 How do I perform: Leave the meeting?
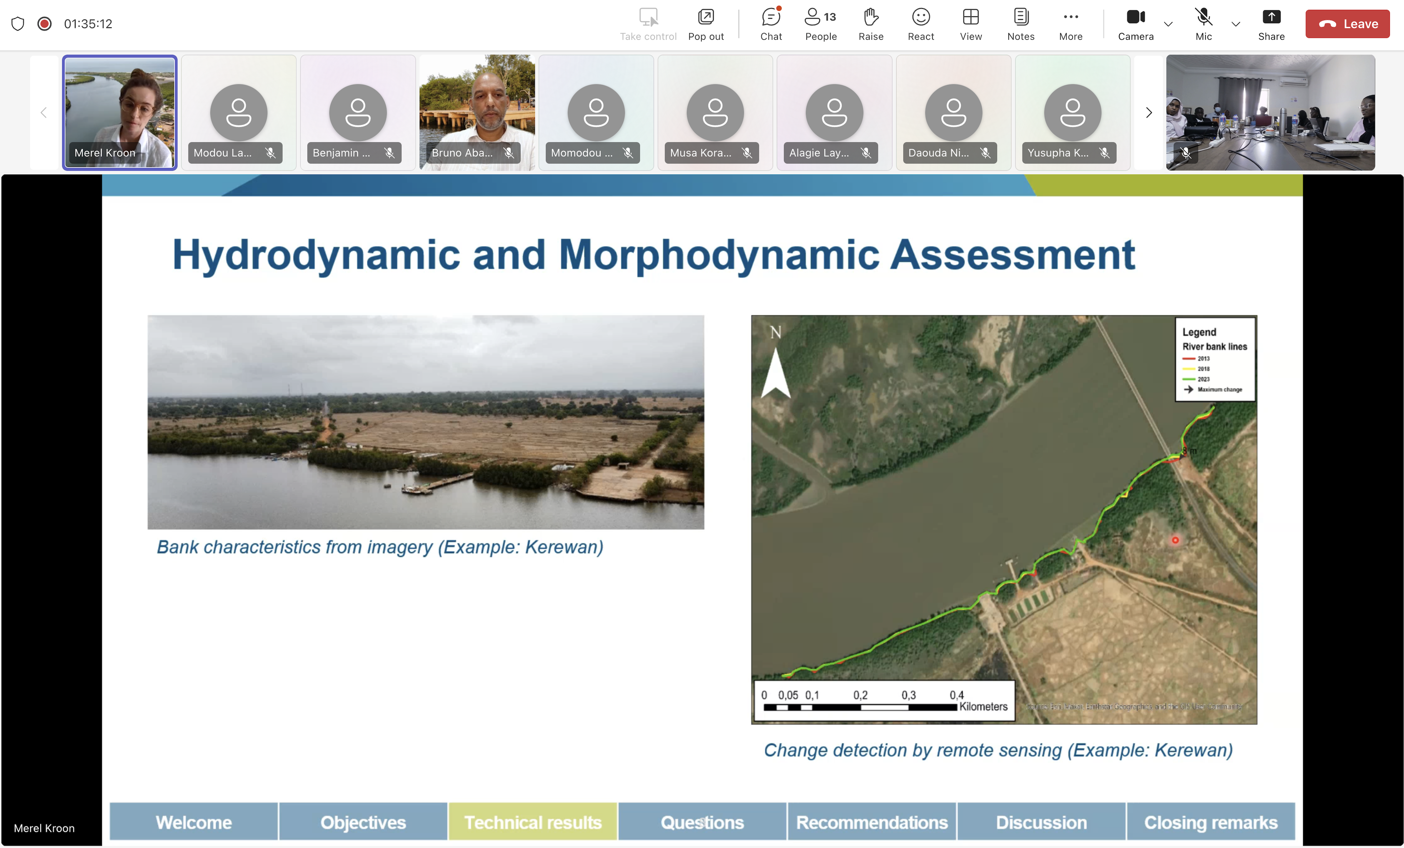(x=1347, y=24)
